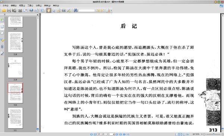Go to the first page button
This screenshot has width=224, height=136.
coord(91,134)
